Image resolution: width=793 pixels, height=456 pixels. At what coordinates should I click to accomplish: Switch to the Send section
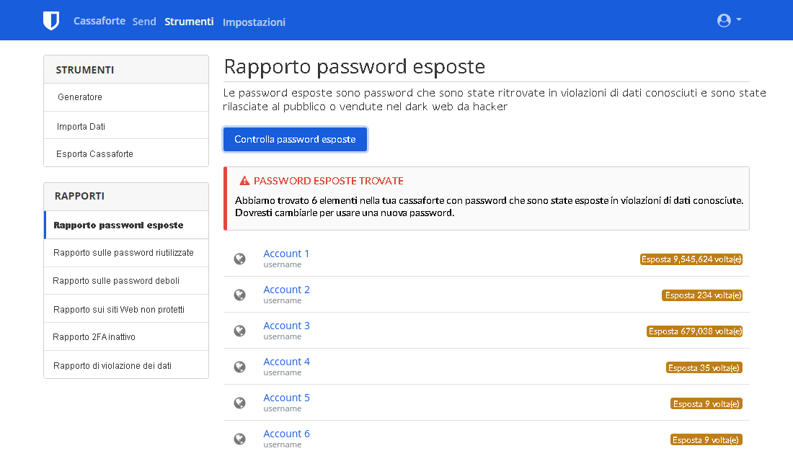coord(144,21)
